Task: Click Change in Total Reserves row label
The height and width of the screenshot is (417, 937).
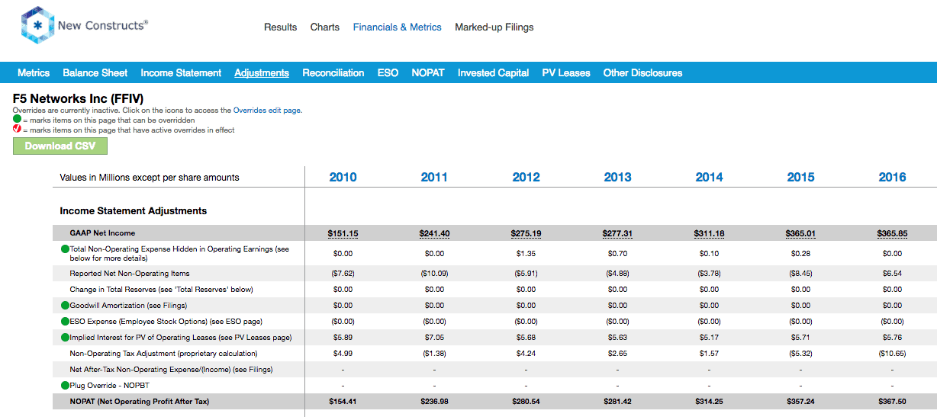Action: click(161, 290)
